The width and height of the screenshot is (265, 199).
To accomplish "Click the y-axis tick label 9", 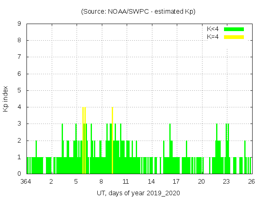I will tap(19, 24).
